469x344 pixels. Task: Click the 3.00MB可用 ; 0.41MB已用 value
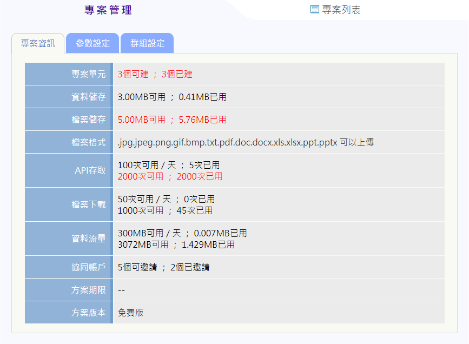coord(172,97)
